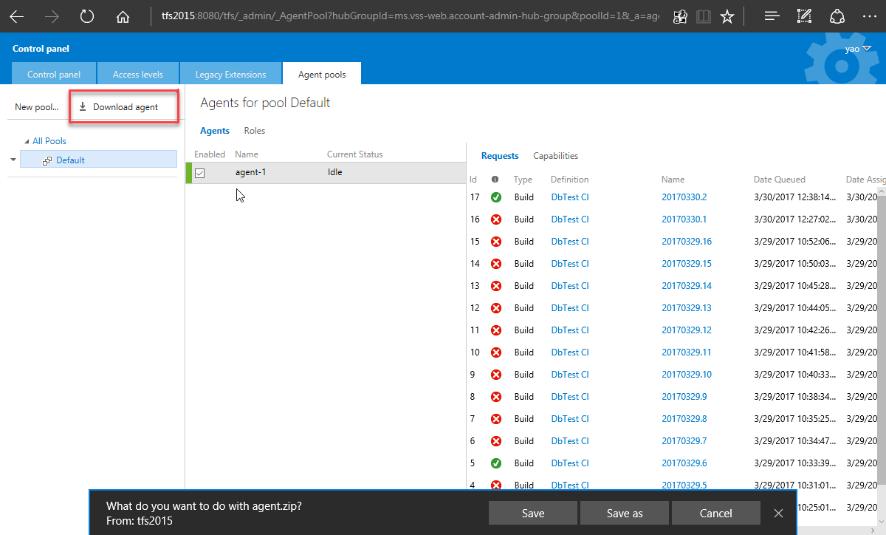Viewport: 886px width, 535px height.
Task: Switch to the Access levels tab
Action: (x=137, y=75)
